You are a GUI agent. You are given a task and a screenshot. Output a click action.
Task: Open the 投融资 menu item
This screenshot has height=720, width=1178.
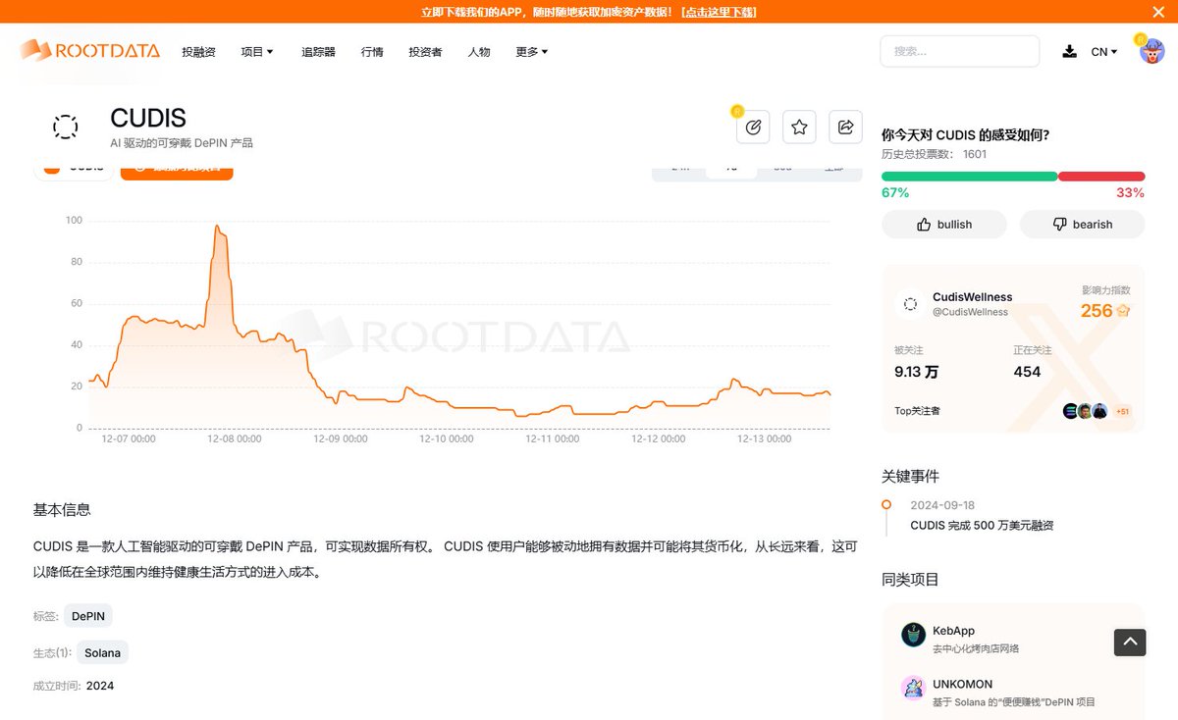(198, 52)
